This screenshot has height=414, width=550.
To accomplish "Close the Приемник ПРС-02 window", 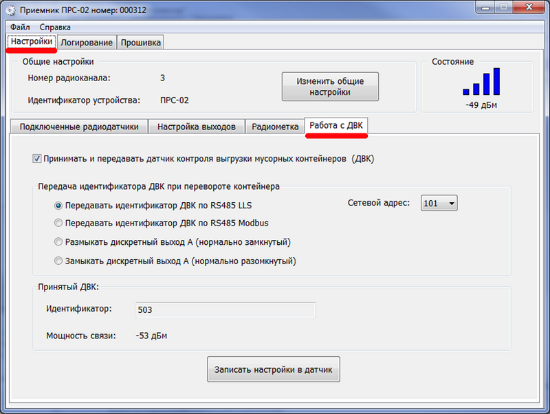I will click(x=529, y=8).
